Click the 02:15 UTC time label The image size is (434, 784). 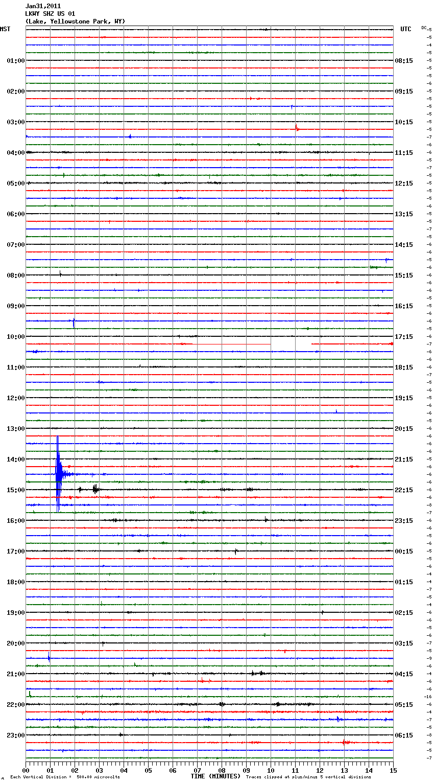[x=404, y=613]
